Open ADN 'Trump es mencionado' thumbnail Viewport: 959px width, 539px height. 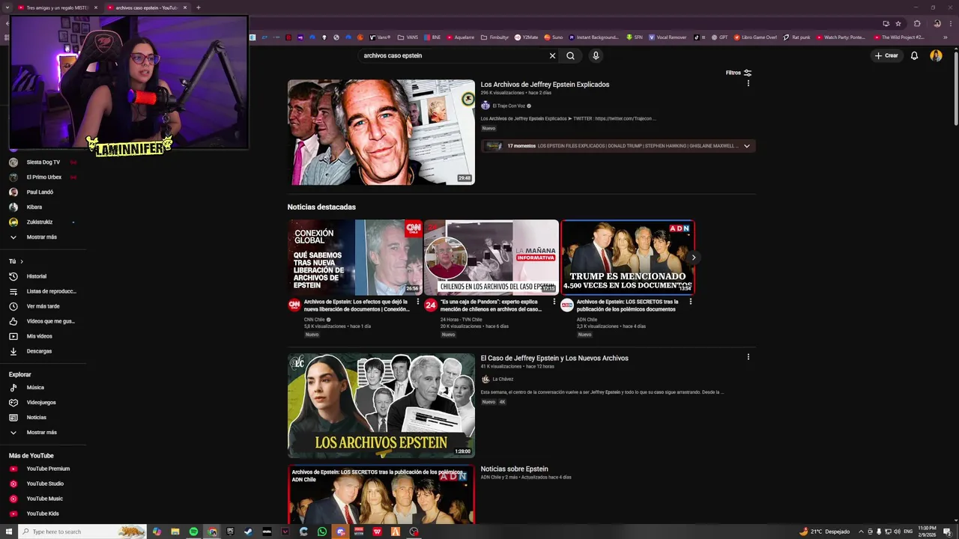pyautogui.click(x=628, y=258)
